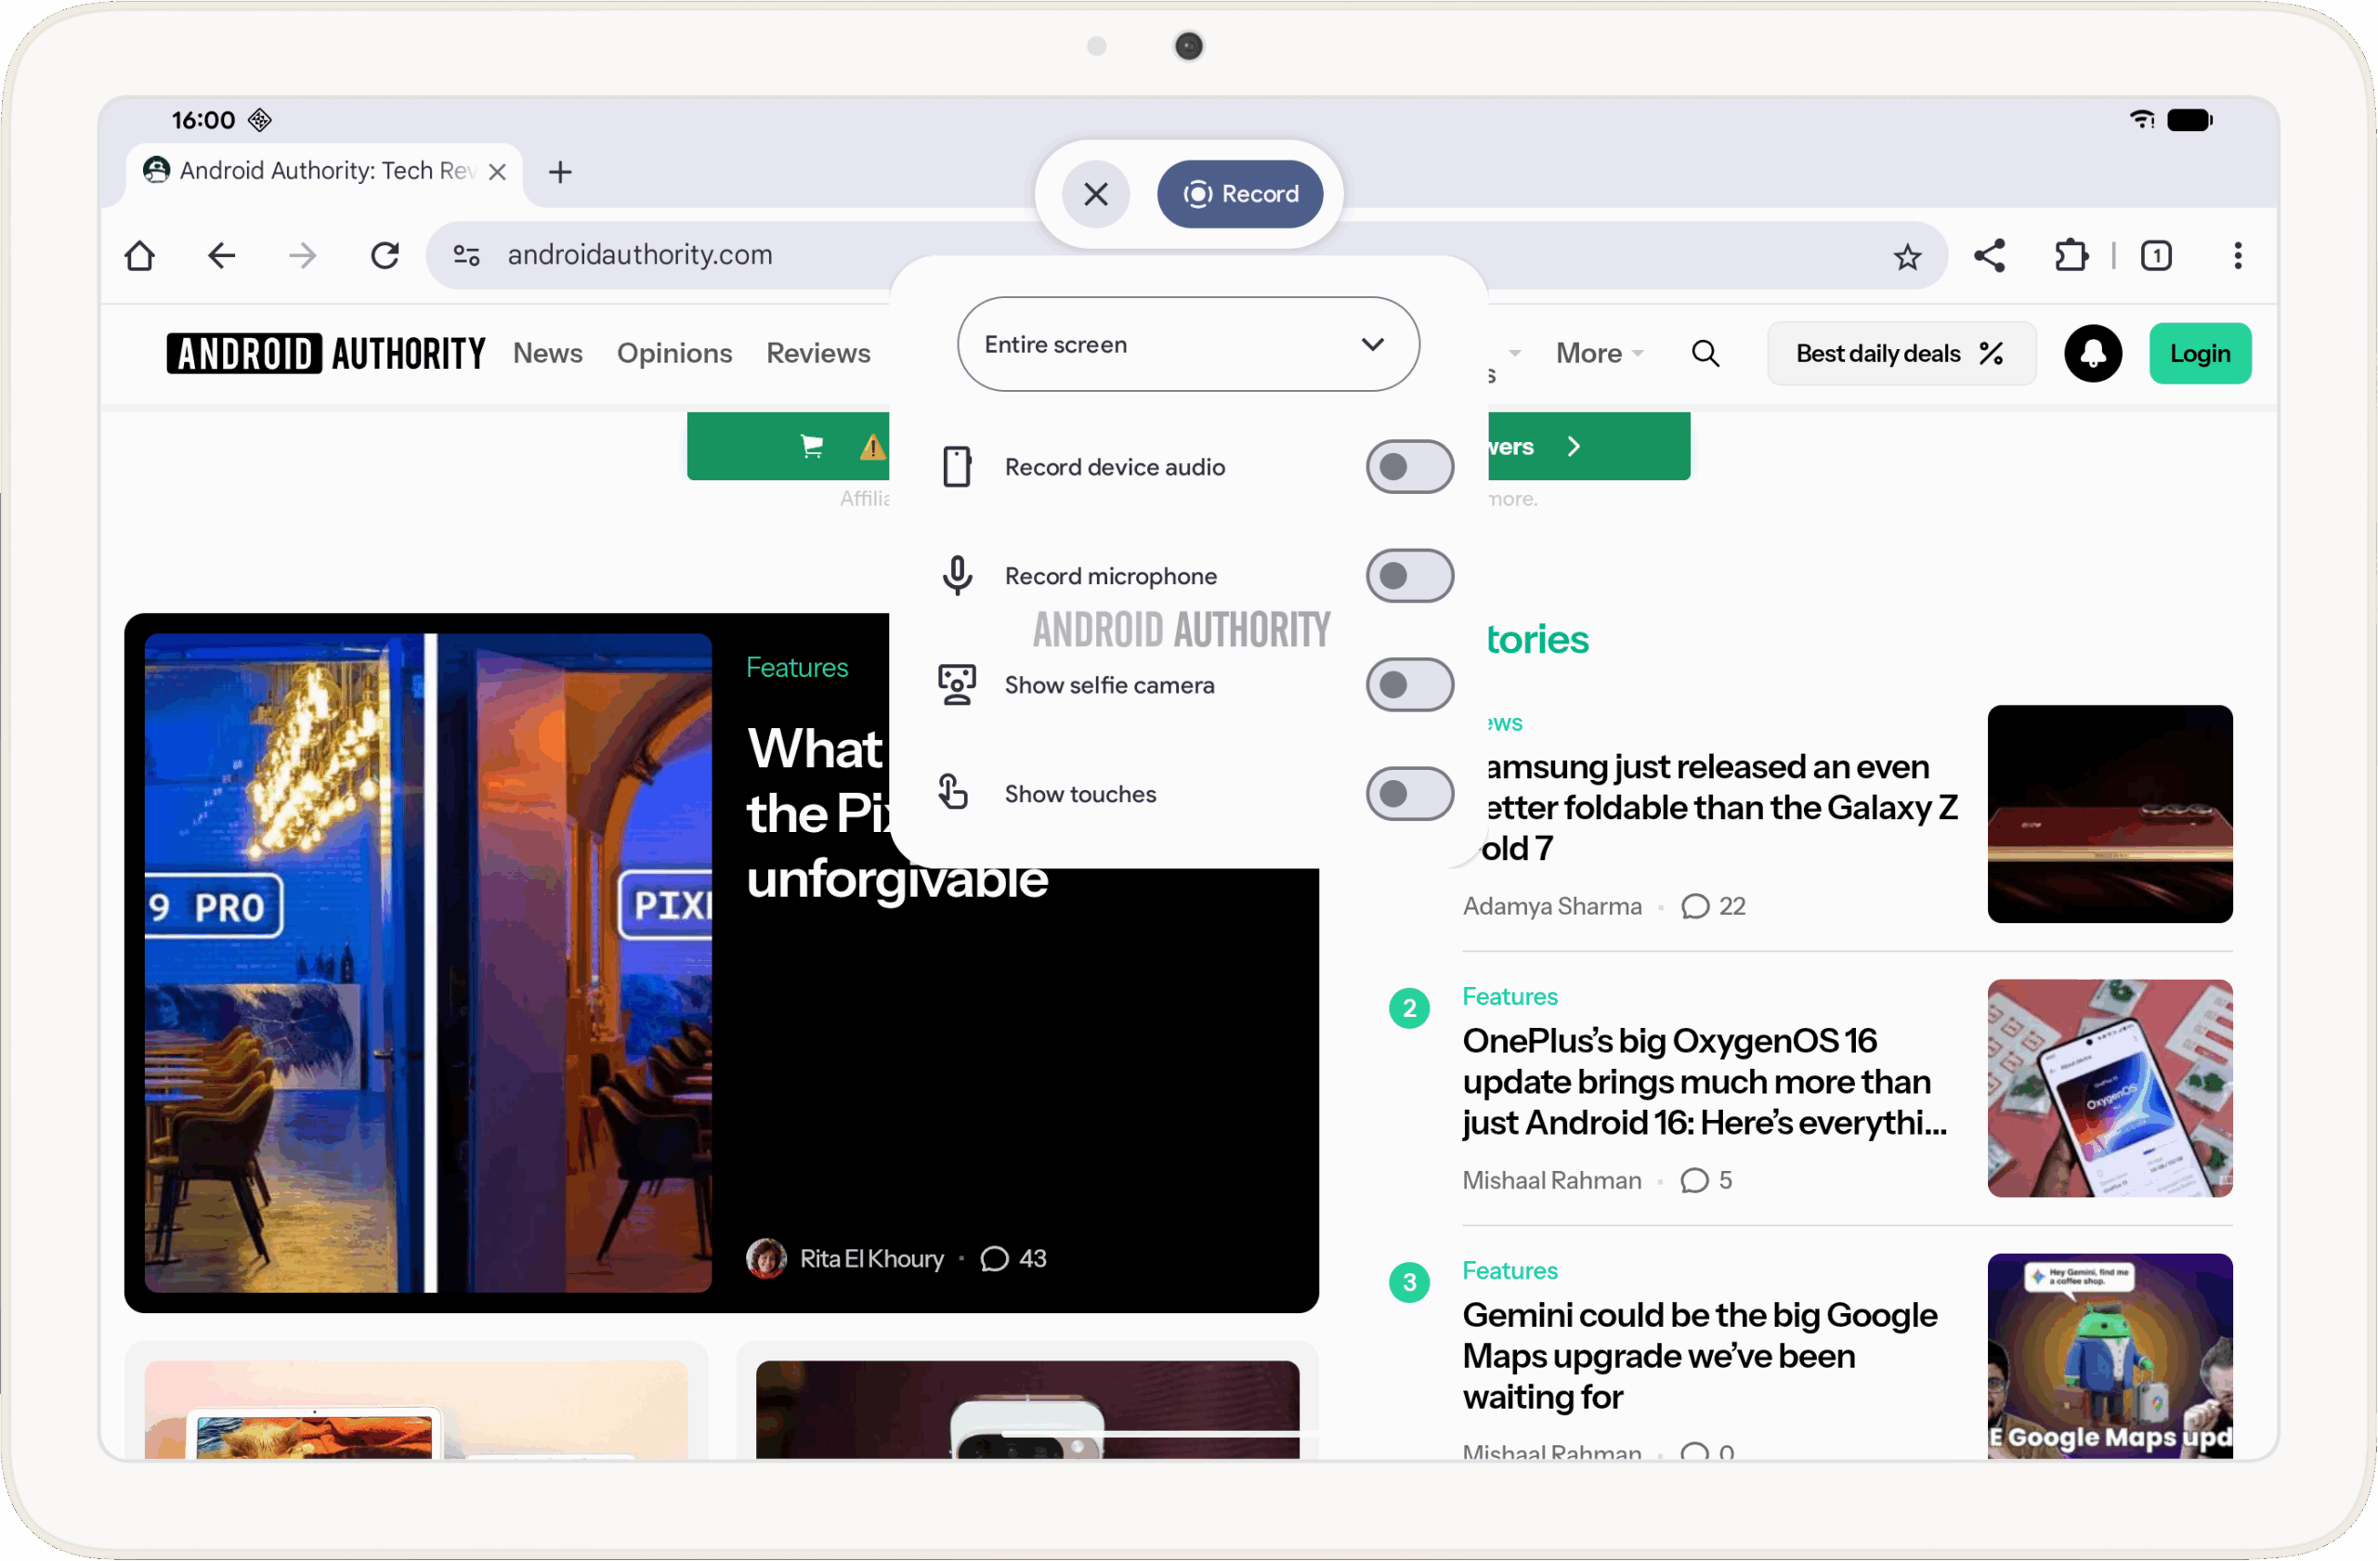
Task: Bookmark this page with the star
Action: (x=1907, y=255)
